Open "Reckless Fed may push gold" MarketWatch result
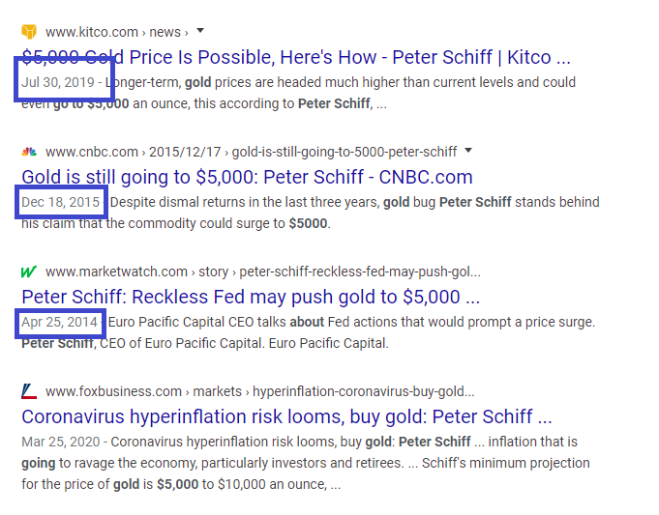 pyautogui.click(x=251, y=297)
